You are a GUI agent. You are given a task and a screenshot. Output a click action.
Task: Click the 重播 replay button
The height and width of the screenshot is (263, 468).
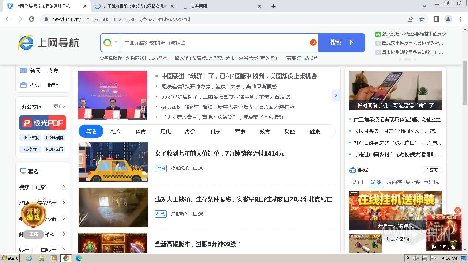(34, 235)
